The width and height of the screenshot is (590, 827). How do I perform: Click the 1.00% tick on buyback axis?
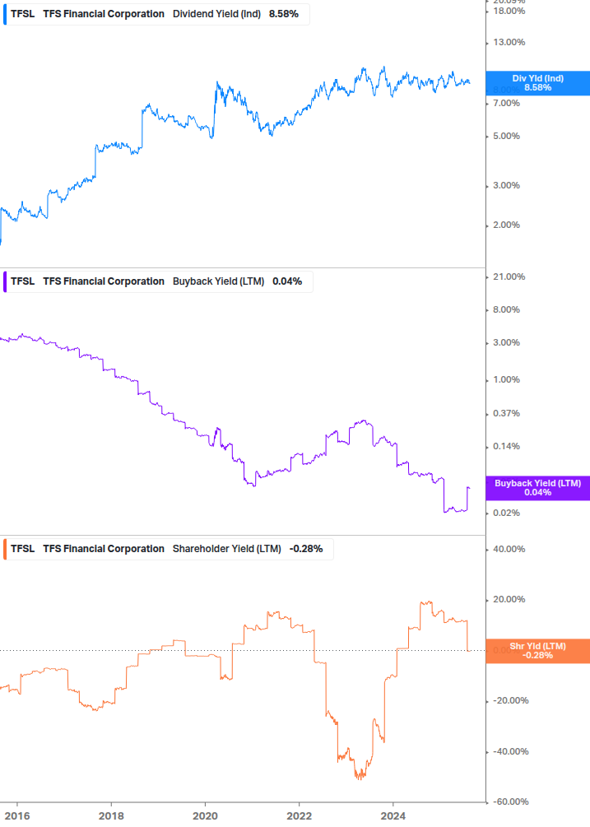(506, 379)
